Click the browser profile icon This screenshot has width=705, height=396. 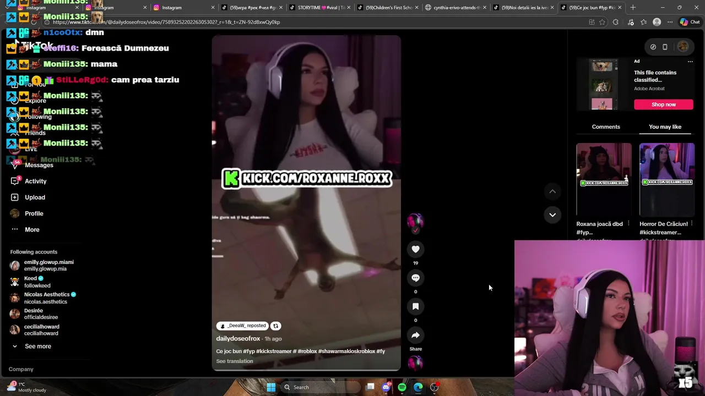click(657, 22)
